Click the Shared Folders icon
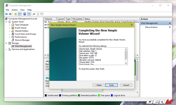 pos(13,31)
